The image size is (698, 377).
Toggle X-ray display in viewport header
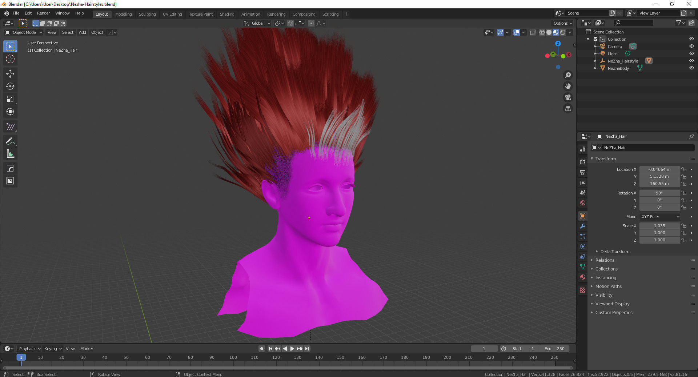click(x=533, y=32)
